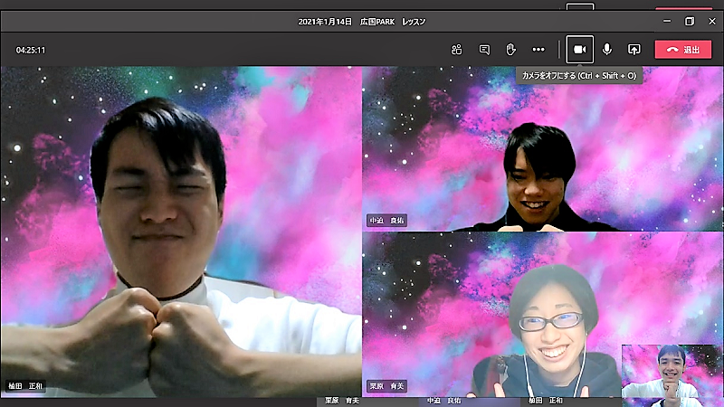
Task: Raise your hand
Action: (x=510, y=50)
